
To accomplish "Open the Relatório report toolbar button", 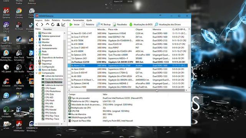I will pyautogui.click(x=88, y=25).
